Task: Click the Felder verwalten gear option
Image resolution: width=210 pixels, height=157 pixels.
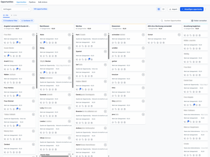Action: coord(199,21)
